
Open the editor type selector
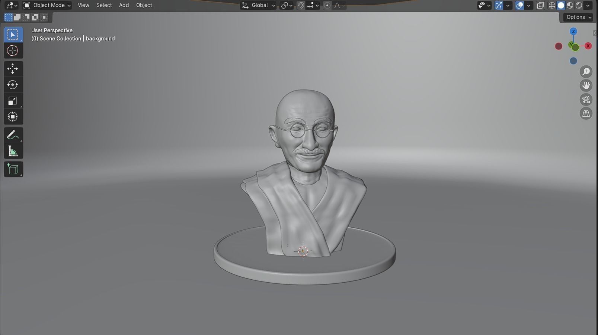[11, 5]
